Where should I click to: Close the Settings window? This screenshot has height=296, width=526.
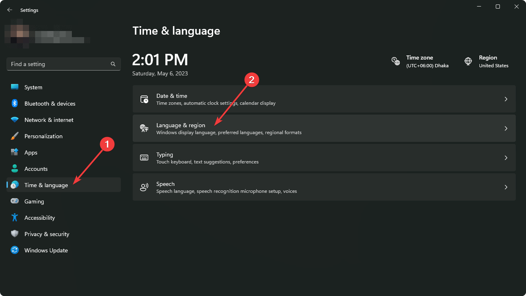tap(517, 7)
